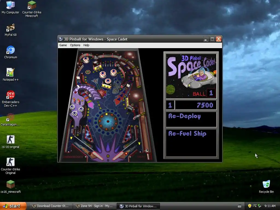Viewport: 280px width, 210px height.
Task: Select the My Computer desktop icon
Action: [10, 7]
